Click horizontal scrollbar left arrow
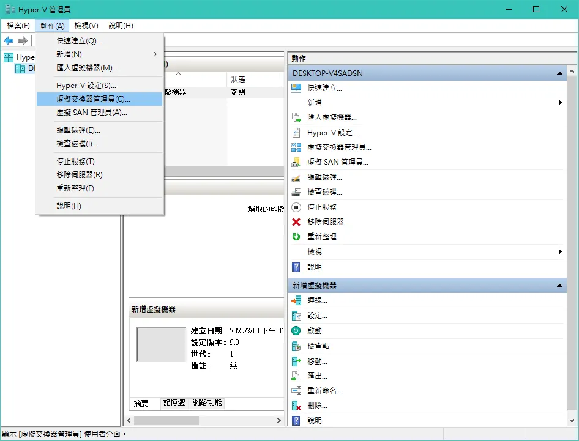The width and height of the screenshot is (579, 441). click(x=129, y=421)
